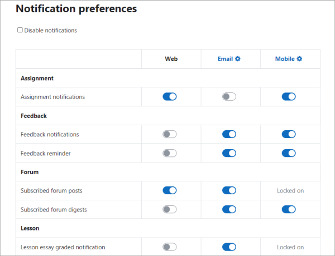This screenshot has height=256, width=335.
Task: Enable Email toggle for Assignment notifications
Action: (229, 97)
